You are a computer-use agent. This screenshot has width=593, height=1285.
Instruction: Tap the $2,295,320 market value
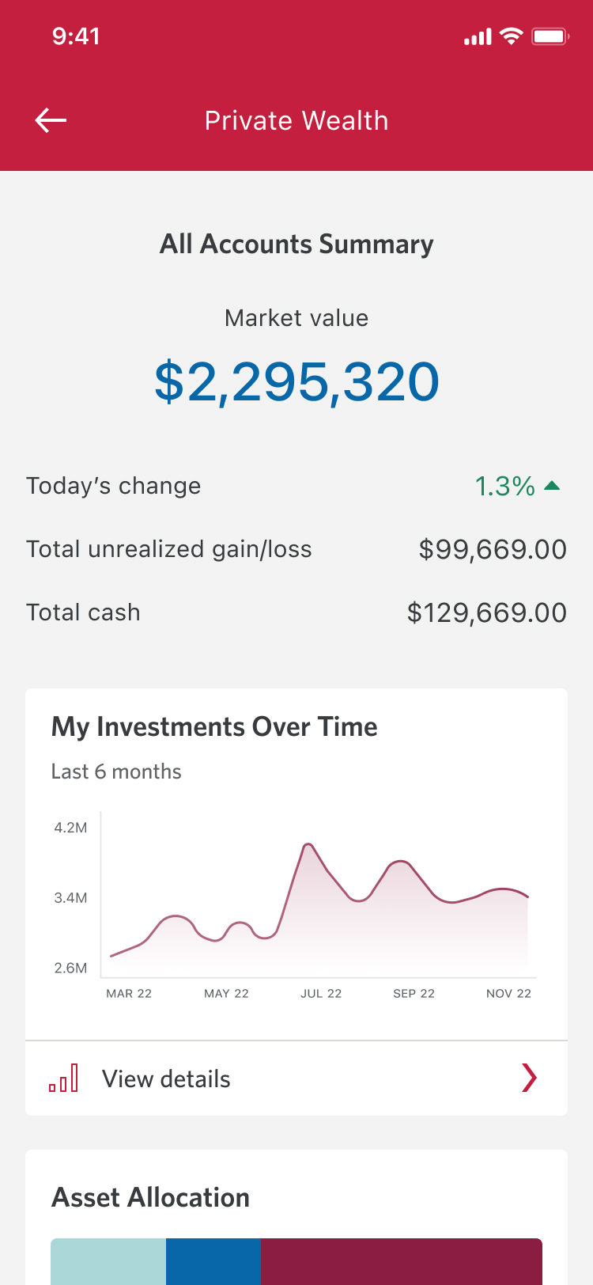pos(296,382)
